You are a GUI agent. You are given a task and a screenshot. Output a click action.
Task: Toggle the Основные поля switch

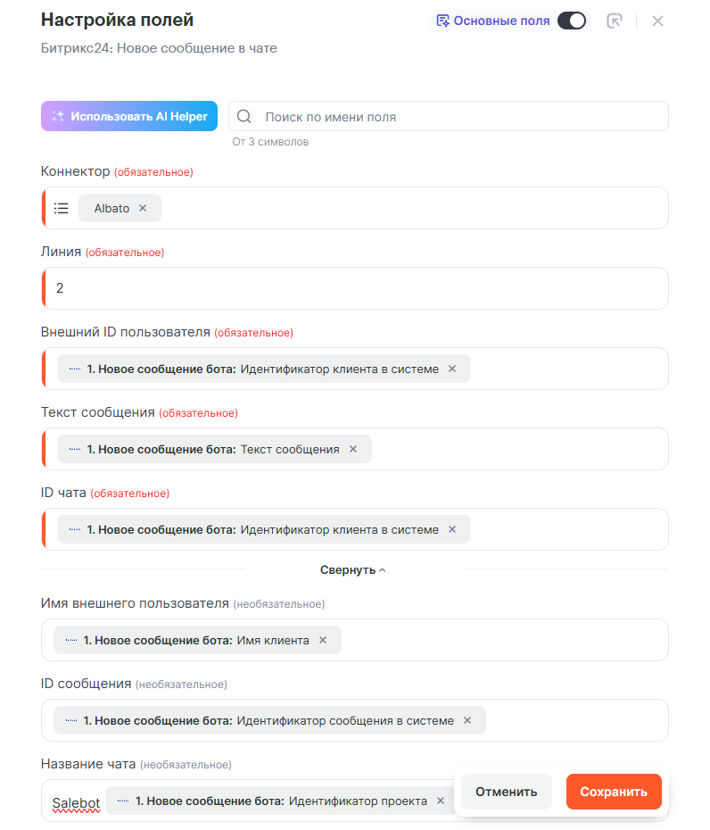(x=572, y=21)
